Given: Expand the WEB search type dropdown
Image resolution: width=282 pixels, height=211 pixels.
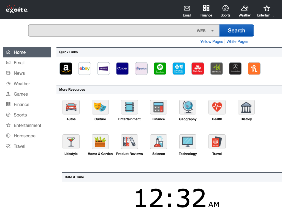Looking at the screenshot, I should coord(205,31).
